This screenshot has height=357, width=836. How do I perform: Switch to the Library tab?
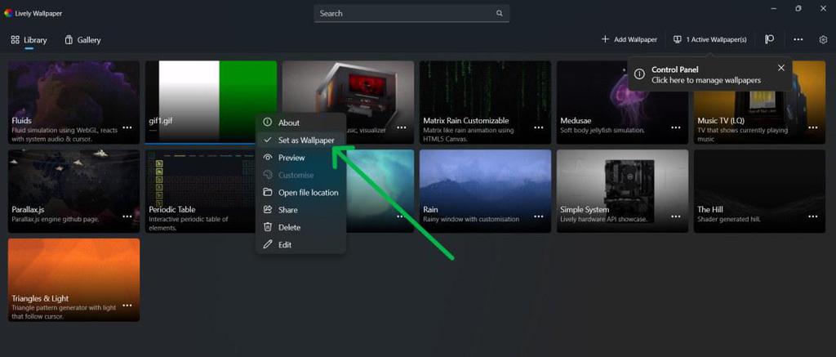tap(29, 40)
